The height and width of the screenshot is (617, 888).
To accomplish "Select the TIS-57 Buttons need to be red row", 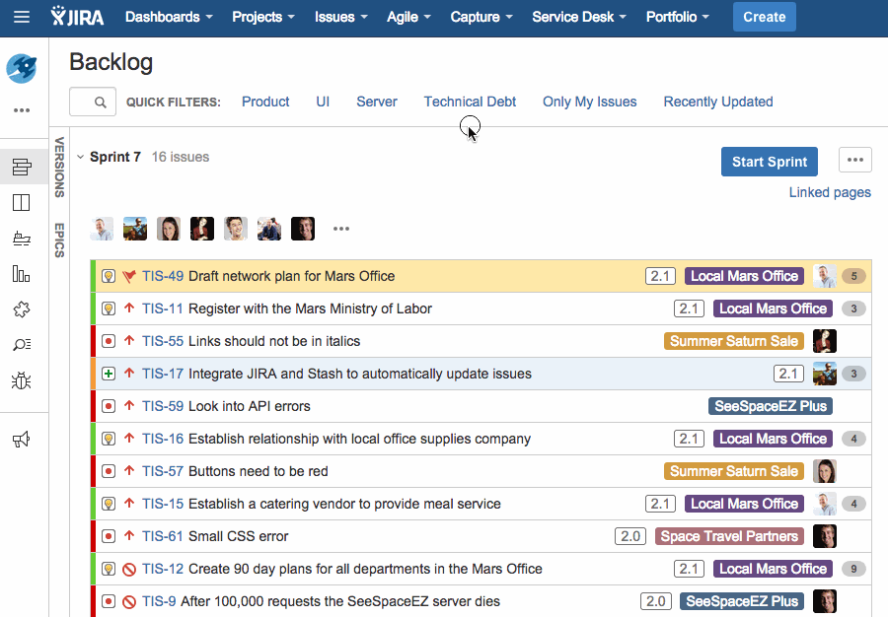I will point(481,472).
